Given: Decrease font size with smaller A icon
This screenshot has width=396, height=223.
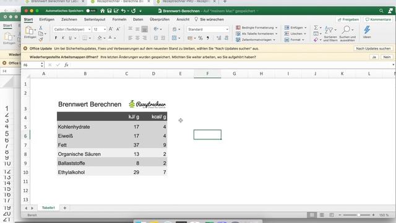Looking at the screenshot, I should coord(118,29).
